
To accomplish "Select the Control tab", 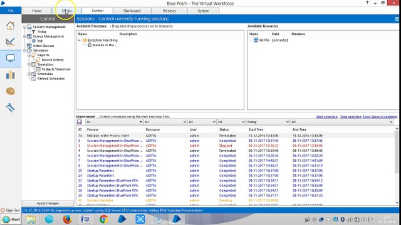I will tap(98, 11).
